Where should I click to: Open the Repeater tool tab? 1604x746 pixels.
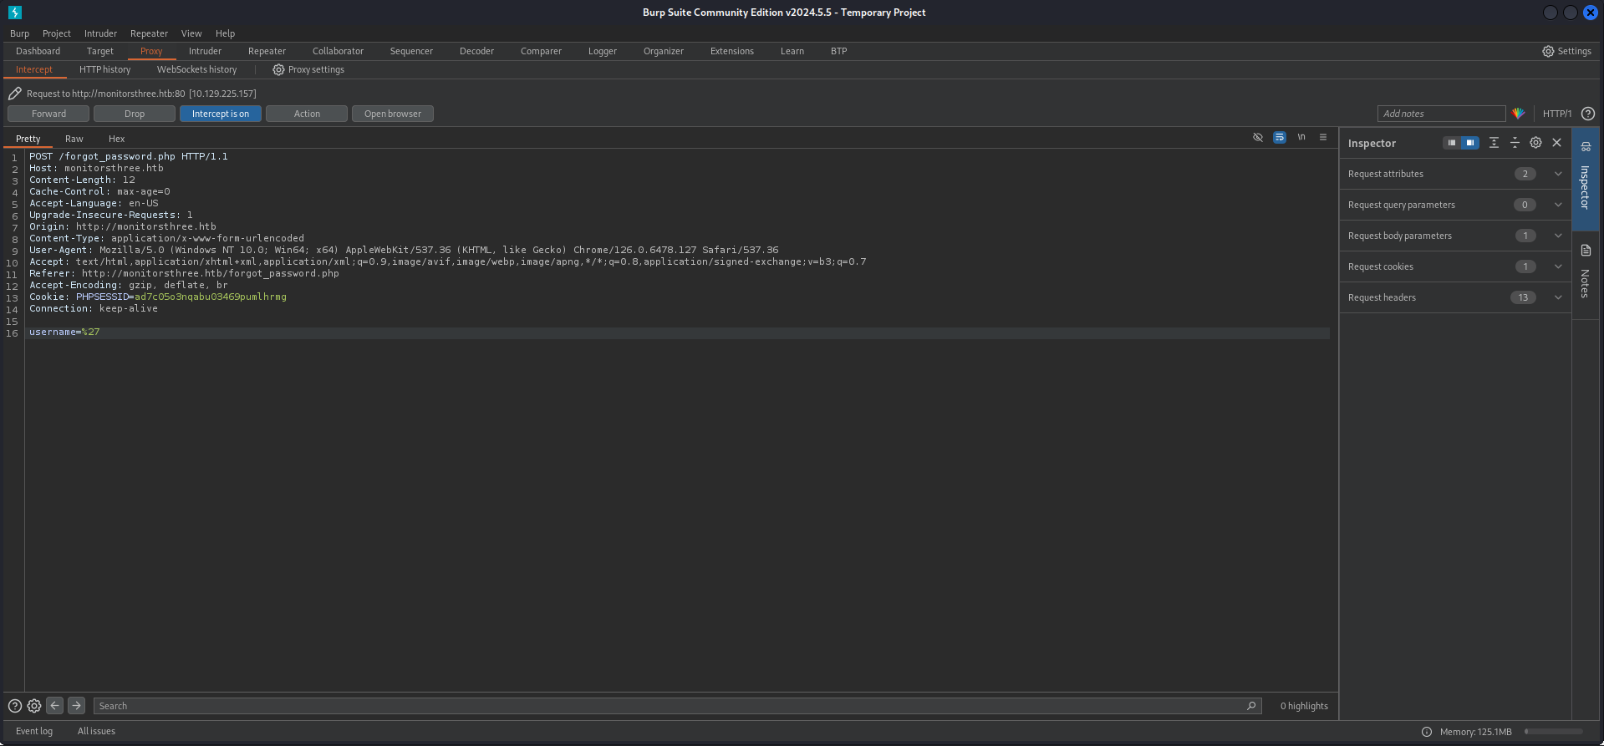click(x=267, y=51)
